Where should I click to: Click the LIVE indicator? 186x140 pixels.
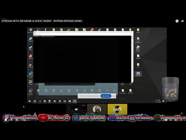[23, 120]
